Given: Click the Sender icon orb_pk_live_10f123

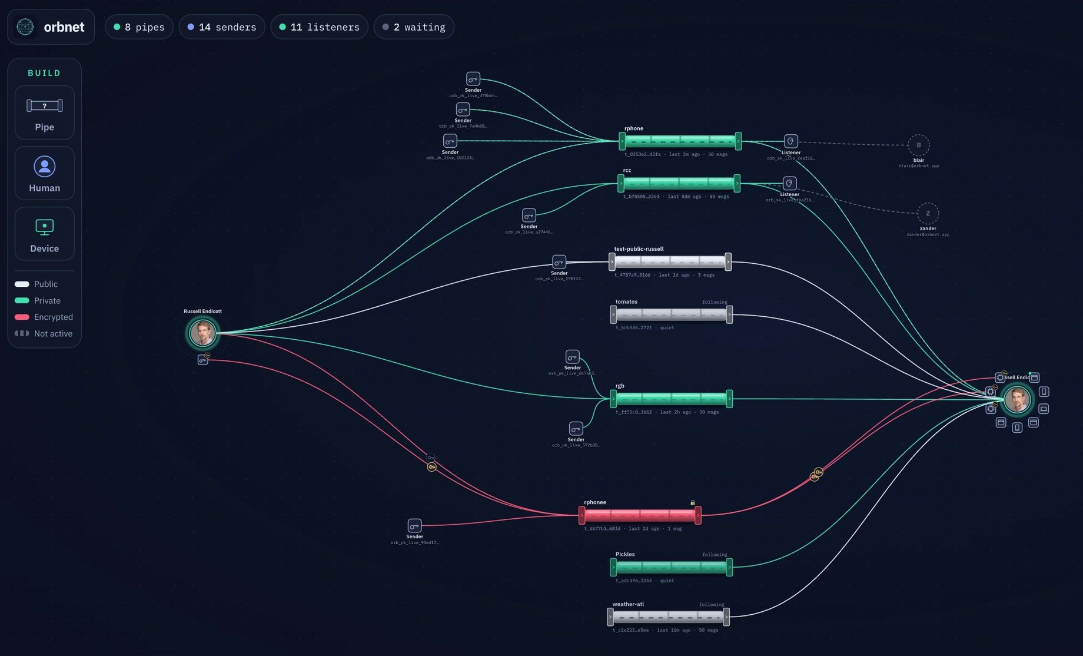Looking at the screenshot, I should point(450,141).
